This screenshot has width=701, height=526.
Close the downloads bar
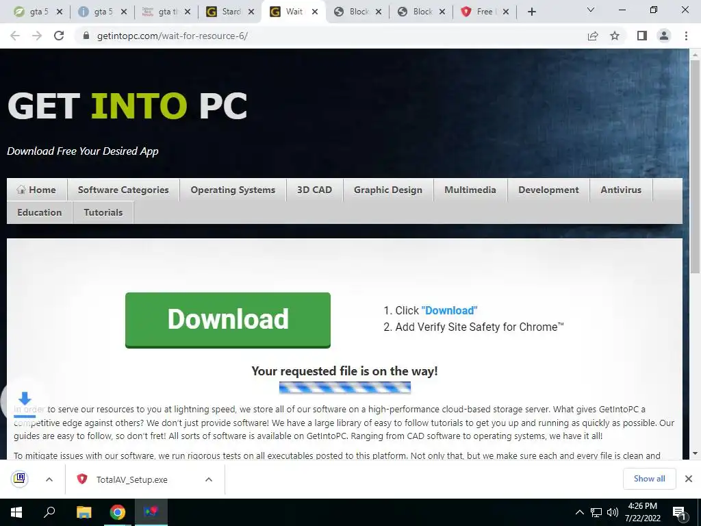pyautogui.click(x=689, y=479)
